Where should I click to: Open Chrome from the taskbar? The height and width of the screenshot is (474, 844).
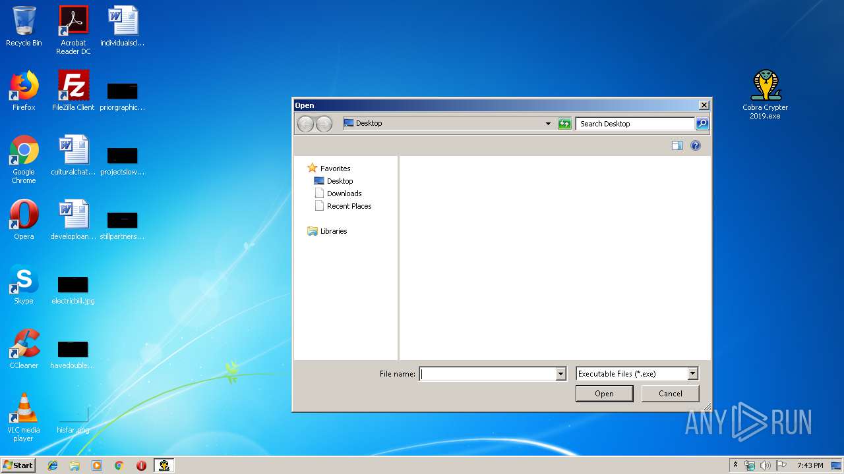[x=119, y=465]
